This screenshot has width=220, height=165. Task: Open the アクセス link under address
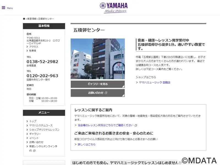click(x=34, y=47)
